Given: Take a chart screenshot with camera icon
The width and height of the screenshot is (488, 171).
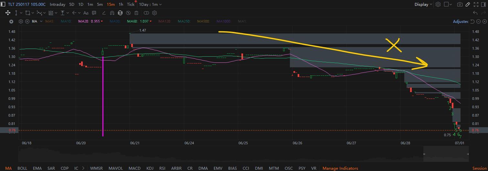Looking at the screenshot, I should point(460,5).
